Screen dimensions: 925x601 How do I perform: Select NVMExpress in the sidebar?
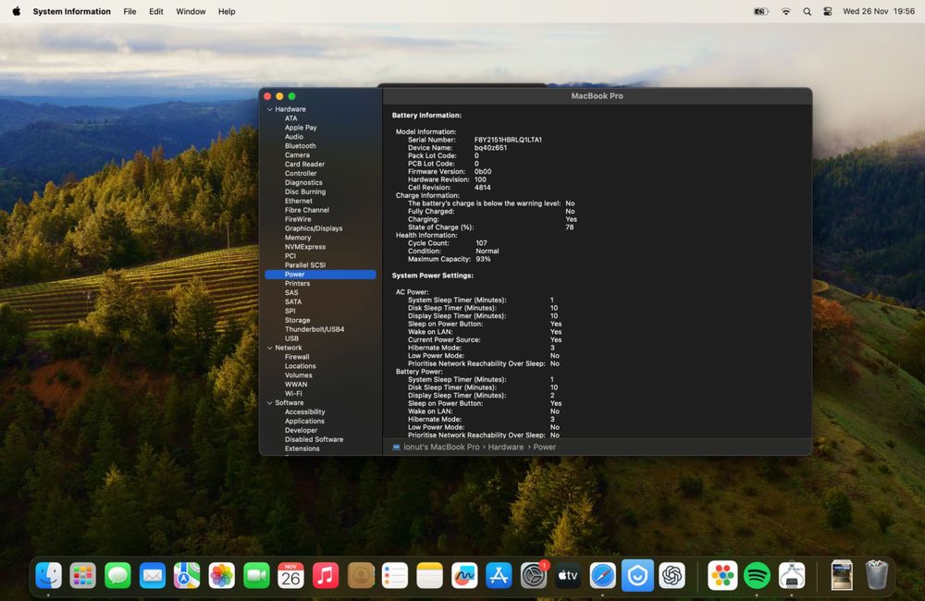click(305, 247)
